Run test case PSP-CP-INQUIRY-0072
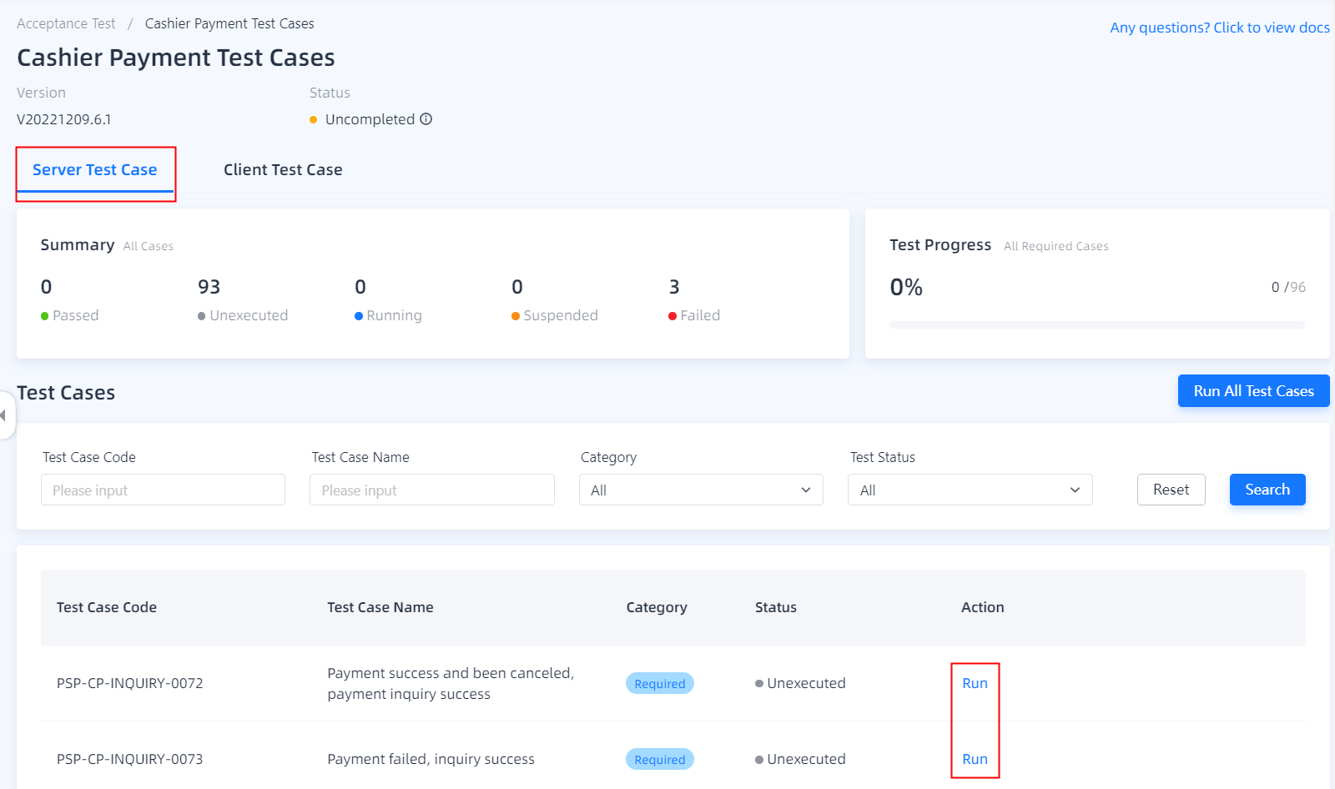The height and width of the screenshot is (789, 1335). tap(975, 683)
